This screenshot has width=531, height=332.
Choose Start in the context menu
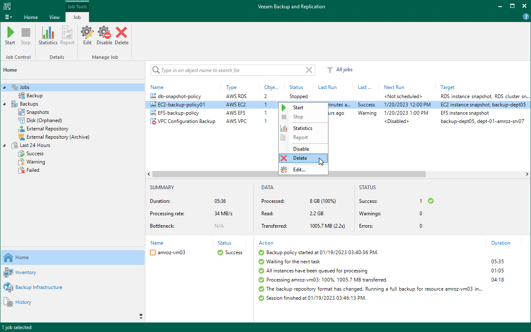(303, 108)
